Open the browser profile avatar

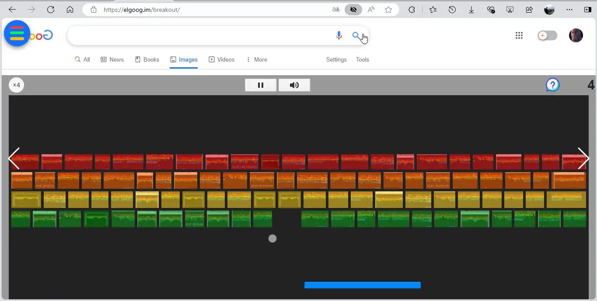pos(549,10)
